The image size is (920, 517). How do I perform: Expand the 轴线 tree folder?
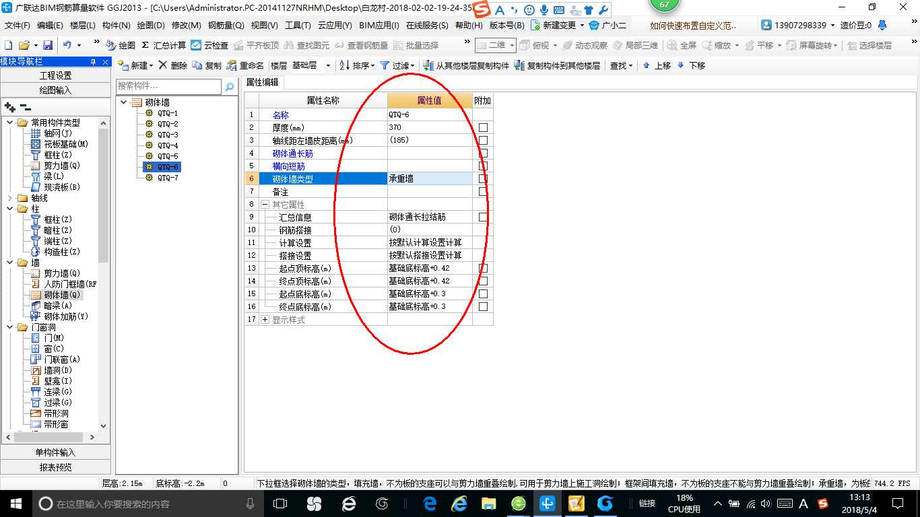tap(10, 198)
